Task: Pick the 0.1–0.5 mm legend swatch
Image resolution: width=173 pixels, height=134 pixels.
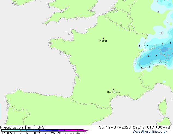Action: click(x=5, y=130)
